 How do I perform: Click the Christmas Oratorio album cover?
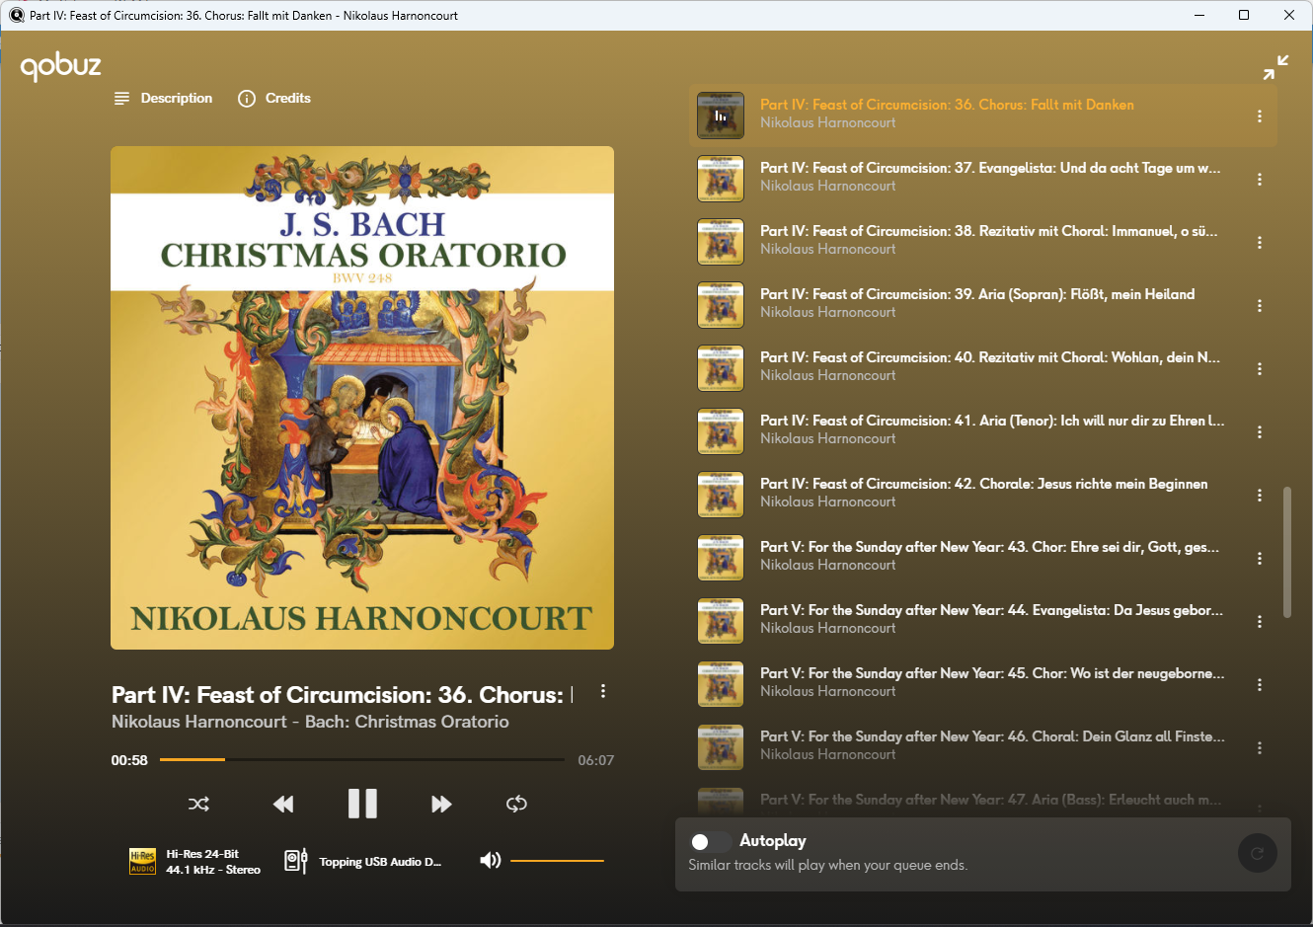362,398
